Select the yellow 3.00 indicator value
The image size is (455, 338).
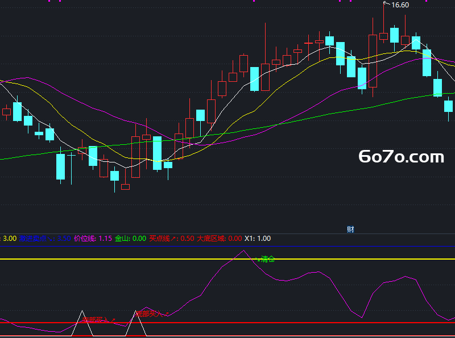10,239
